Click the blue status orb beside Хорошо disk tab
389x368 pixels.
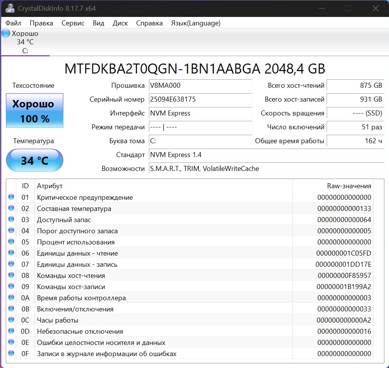click(6, 33)
